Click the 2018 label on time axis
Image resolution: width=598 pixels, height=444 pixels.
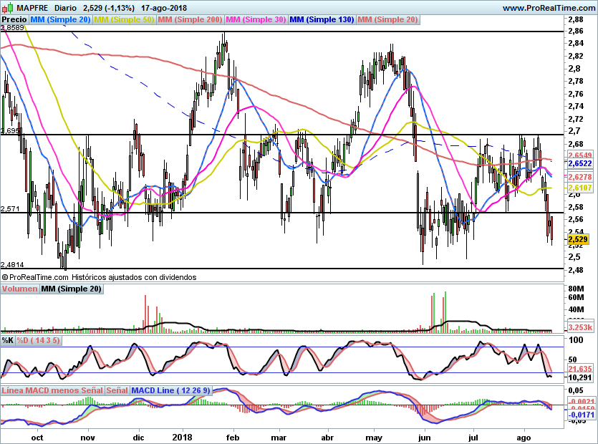click(183, 438)
